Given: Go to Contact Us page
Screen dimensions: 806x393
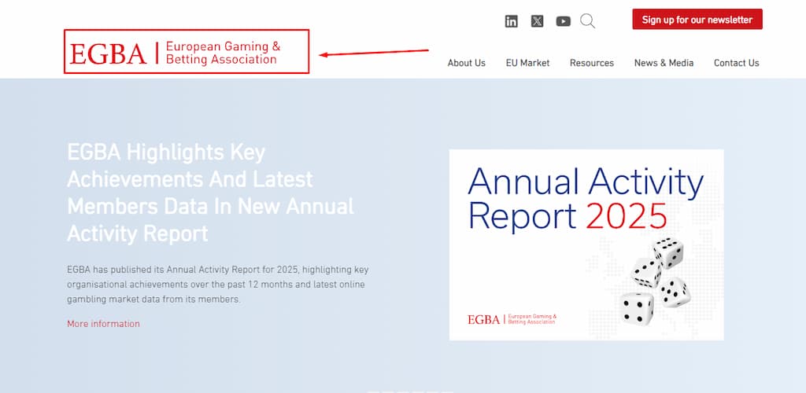Looking at the screenshot, I should click(736, 63).
